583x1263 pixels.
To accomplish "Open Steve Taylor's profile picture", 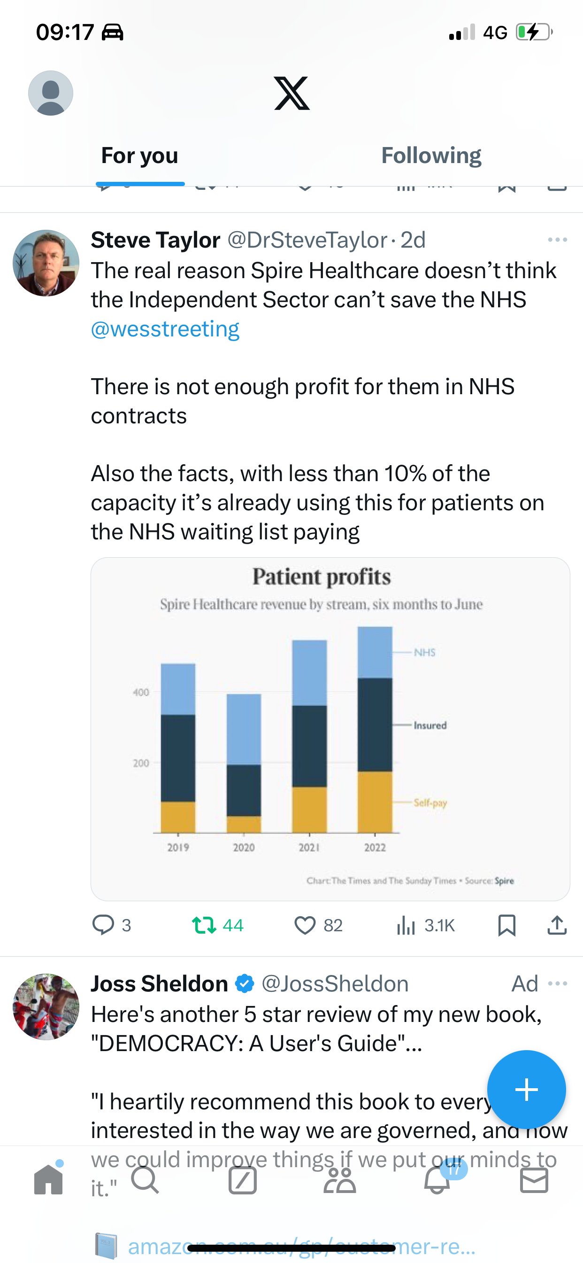I will click(x=46, y=263).
